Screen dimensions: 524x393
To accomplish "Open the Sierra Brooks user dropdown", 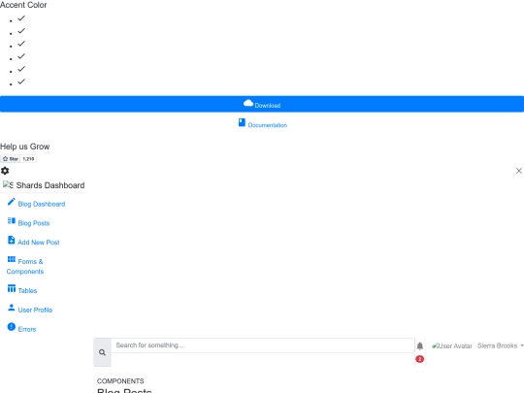I will (x=501, y=345).
